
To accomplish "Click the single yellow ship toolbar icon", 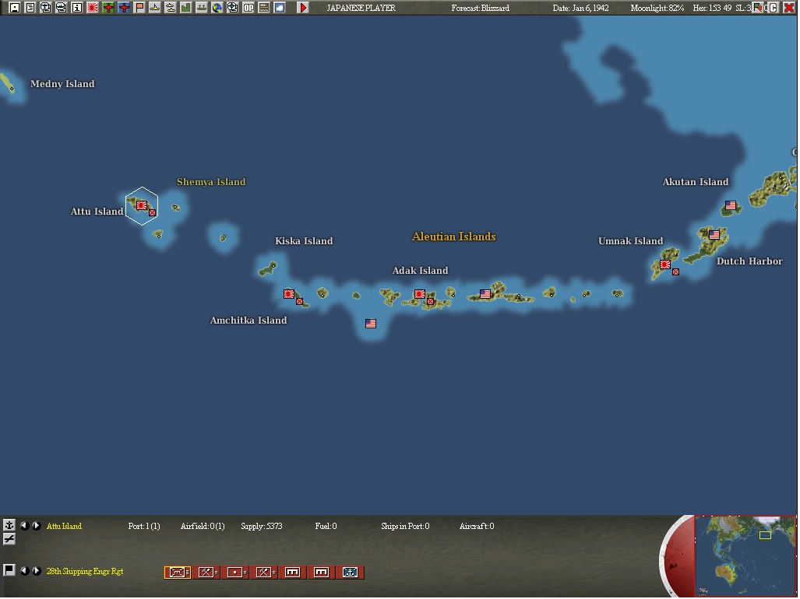I will (154, 8).
